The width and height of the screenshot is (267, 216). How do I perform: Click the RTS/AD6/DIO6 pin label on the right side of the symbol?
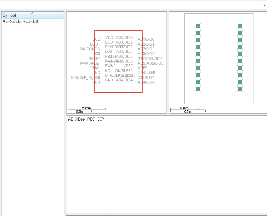[x=150, y=59]
